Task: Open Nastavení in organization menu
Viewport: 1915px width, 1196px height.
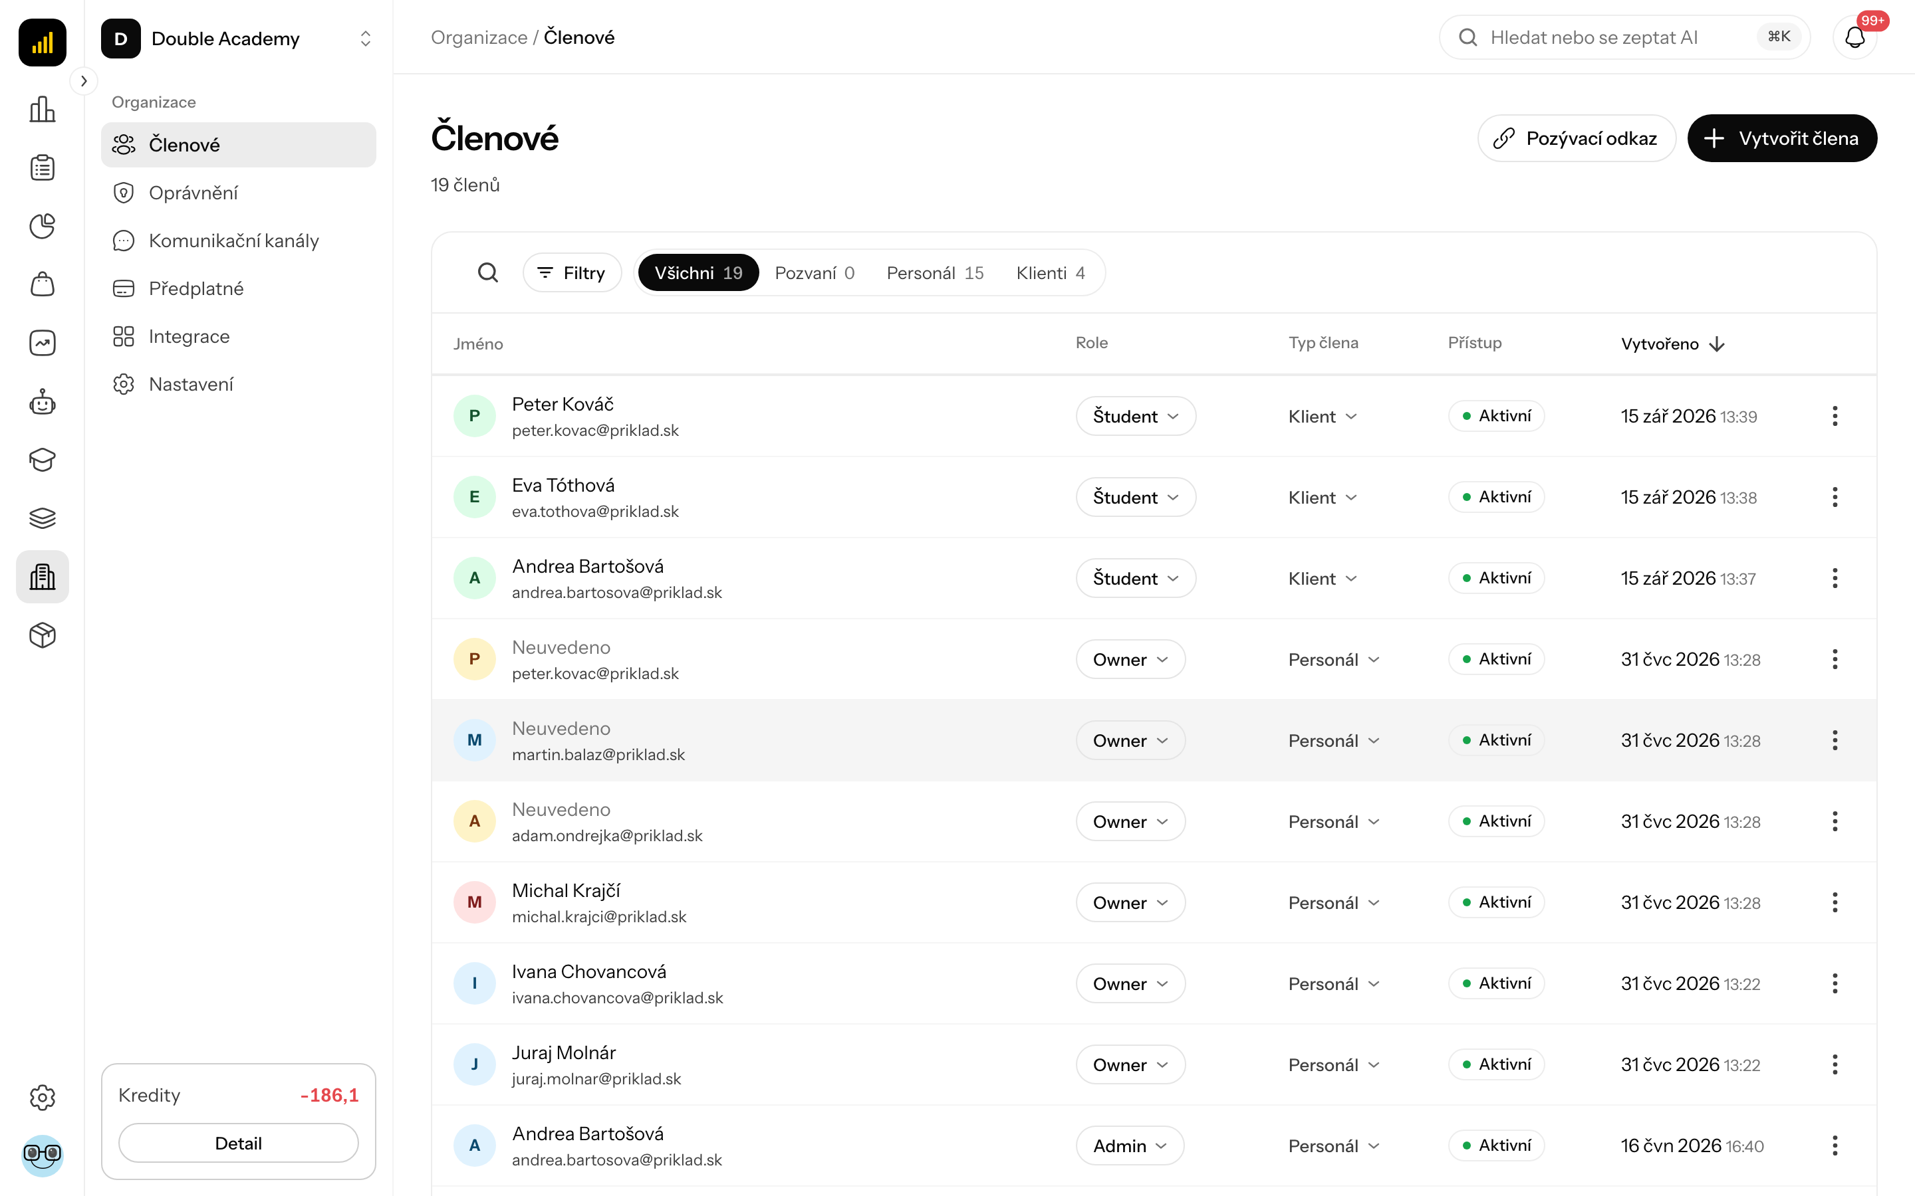Action: coord(238,385)
